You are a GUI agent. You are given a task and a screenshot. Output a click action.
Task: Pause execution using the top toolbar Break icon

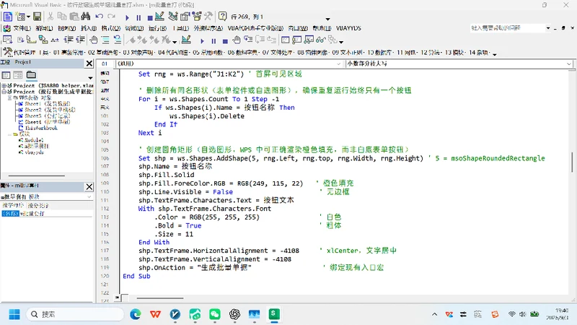tap(138, 17)
